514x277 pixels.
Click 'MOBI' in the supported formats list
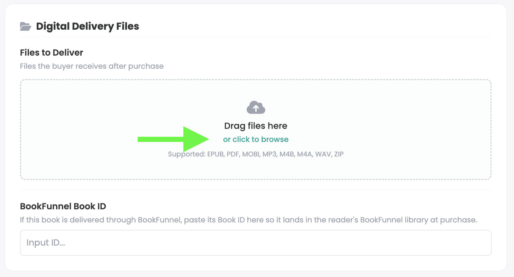tap(251, 154)
